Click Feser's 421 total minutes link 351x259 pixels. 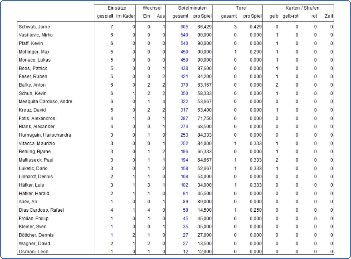coord(185,77)
